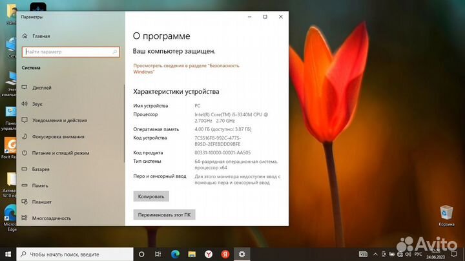
Task: Maximize the Параметры window
Action: coord(265,17)
